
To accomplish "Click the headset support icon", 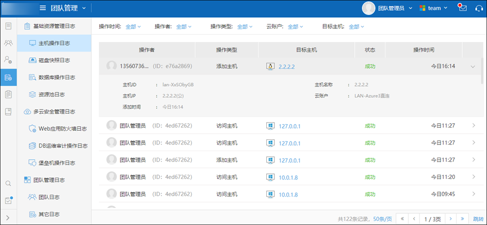I will click(x=479, y=9).
